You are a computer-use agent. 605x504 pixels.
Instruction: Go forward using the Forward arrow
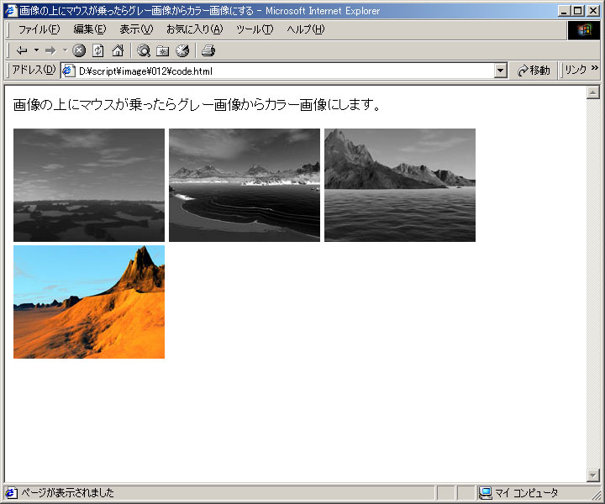[x=50, y=50]
